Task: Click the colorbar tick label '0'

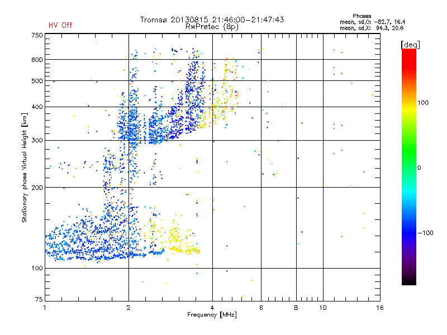Action: tap(419, 168)
